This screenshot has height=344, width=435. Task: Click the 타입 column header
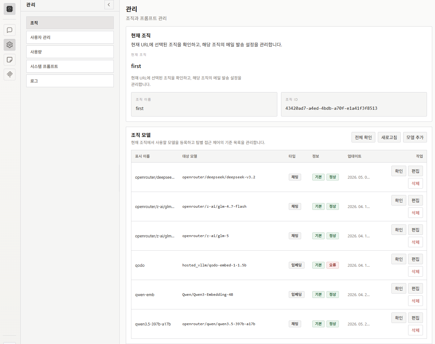point(292,156)
